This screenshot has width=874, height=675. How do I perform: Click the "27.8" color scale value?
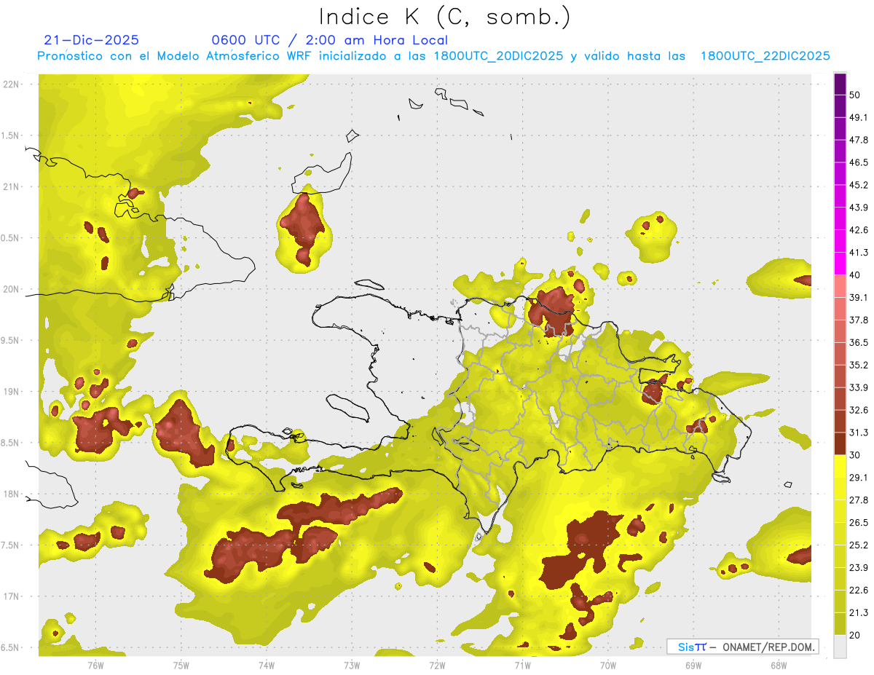pyautogui.click(x=859, y=500)
